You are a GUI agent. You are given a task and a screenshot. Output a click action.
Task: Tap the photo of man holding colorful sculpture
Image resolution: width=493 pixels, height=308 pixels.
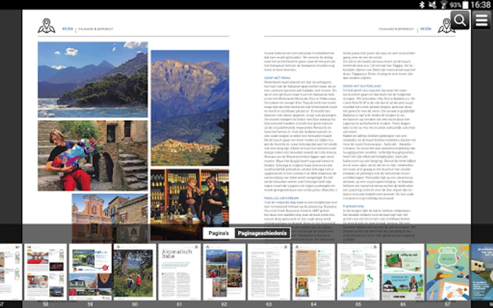(93, 155)
